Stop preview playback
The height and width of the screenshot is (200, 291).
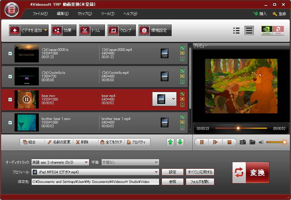coord(229,142)
